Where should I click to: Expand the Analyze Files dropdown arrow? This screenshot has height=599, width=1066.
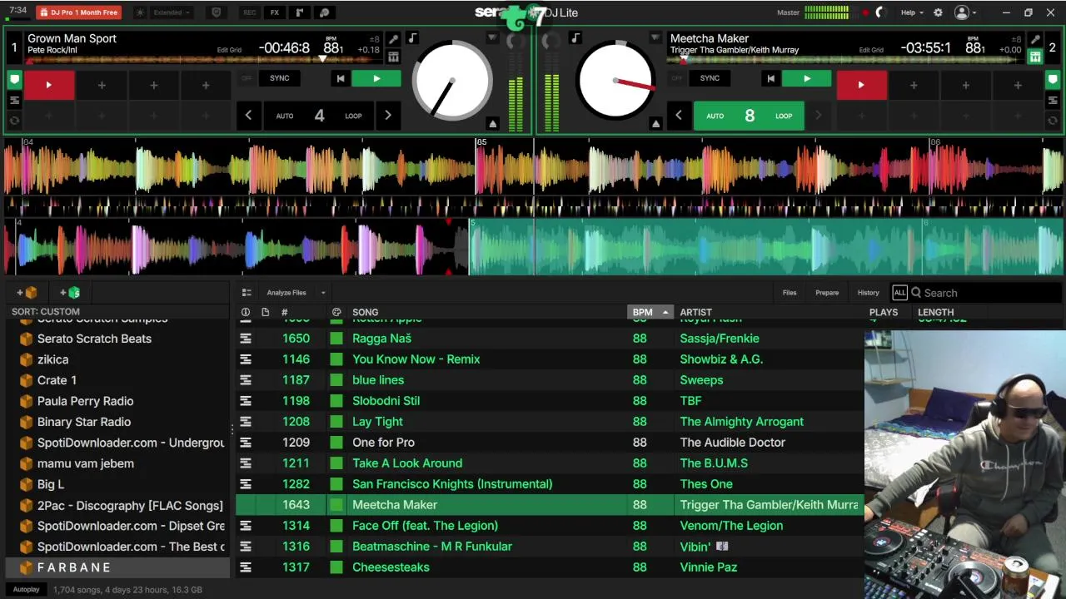pos(323,293)
